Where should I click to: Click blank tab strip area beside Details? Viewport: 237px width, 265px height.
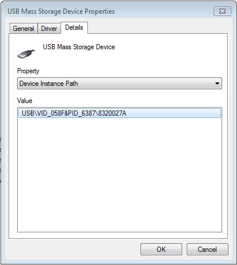click(x=157, y=27)
